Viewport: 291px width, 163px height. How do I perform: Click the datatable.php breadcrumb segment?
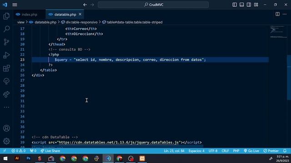45,22
